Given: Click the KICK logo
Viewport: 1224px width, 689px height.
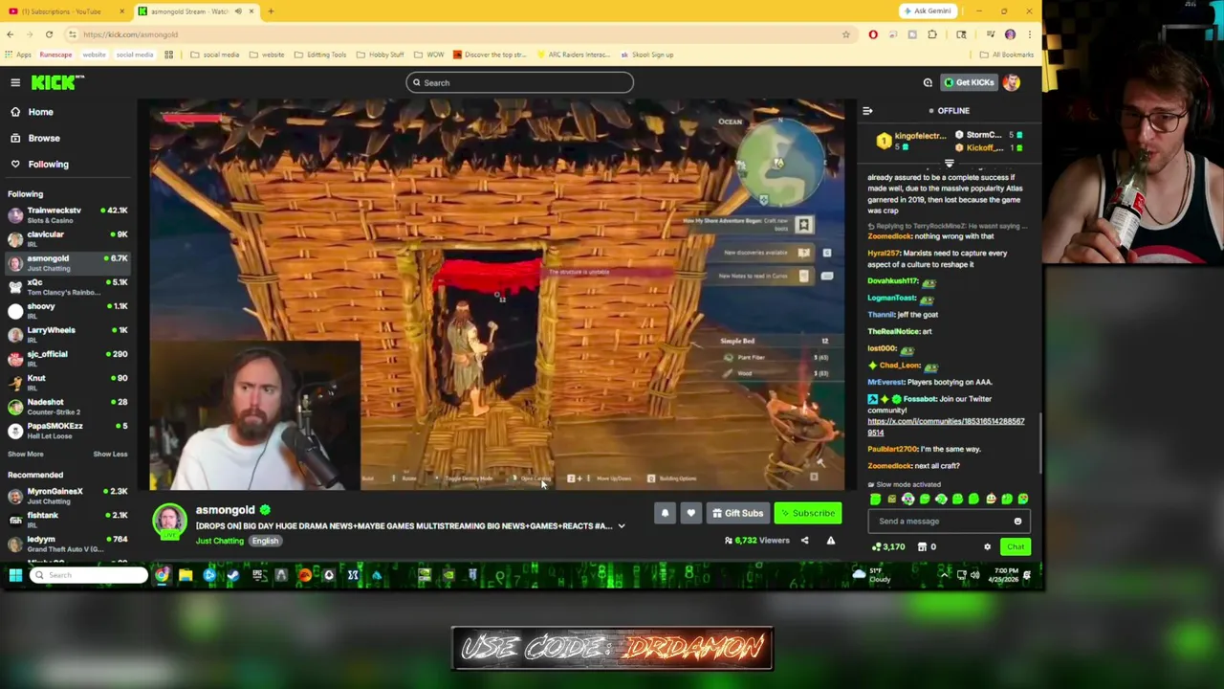Looking at the screenshot, I should 57,82.
